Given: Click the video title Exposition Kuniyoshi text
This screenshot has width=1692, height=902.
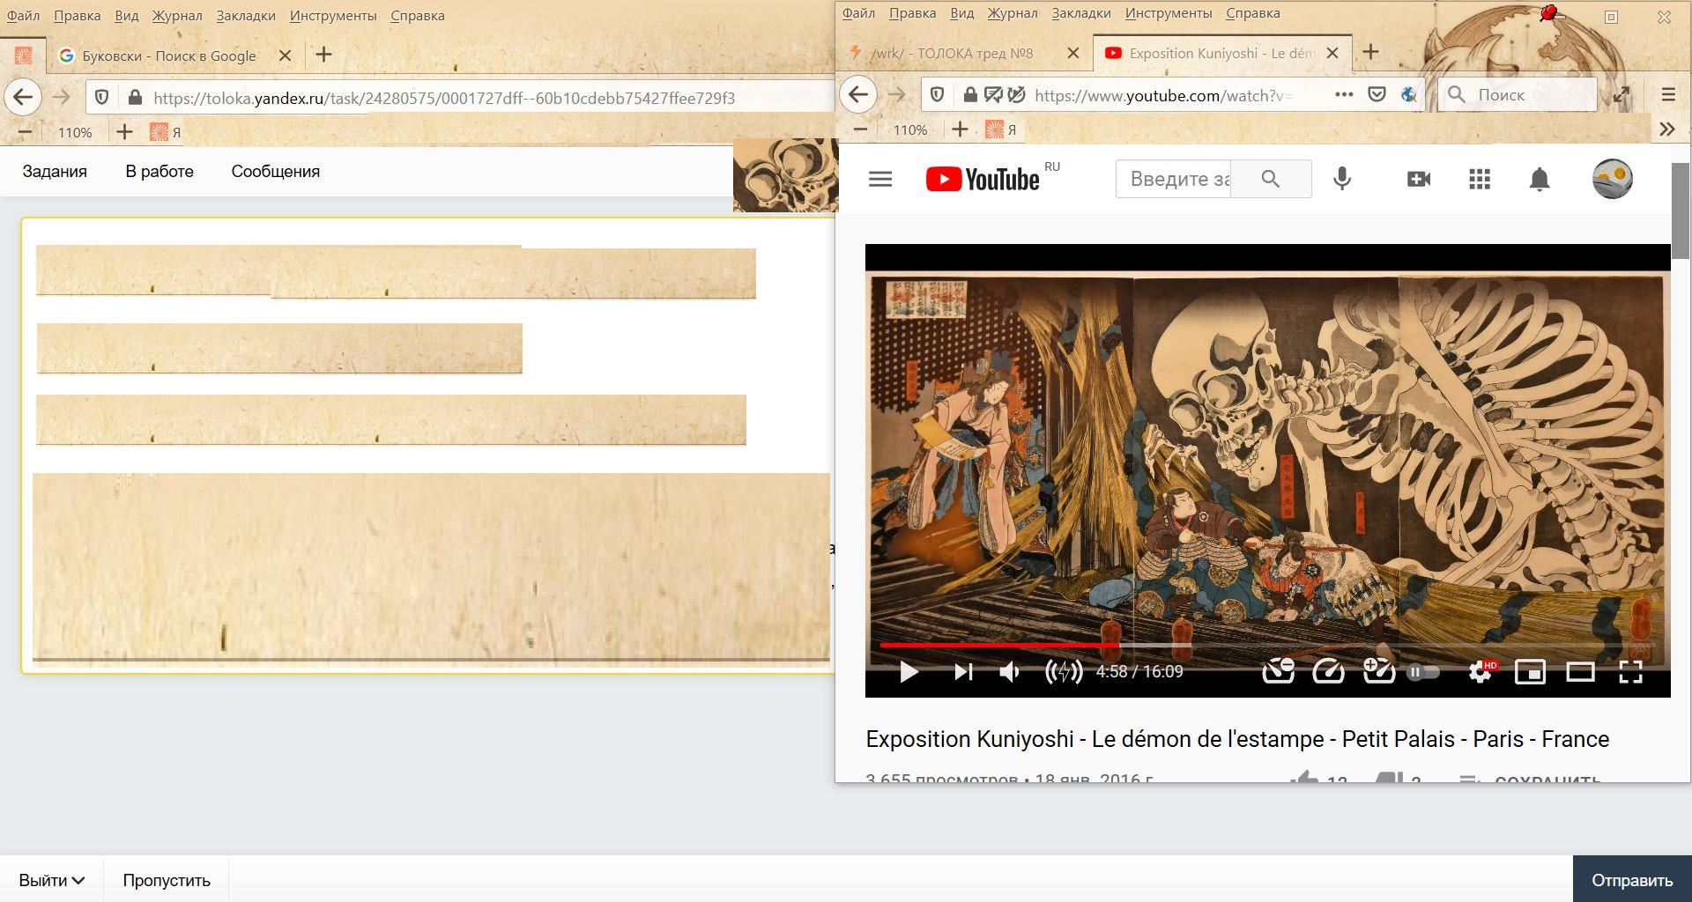Looking at the screenshot, I should pyautogui.click(x=1237, y=739).
